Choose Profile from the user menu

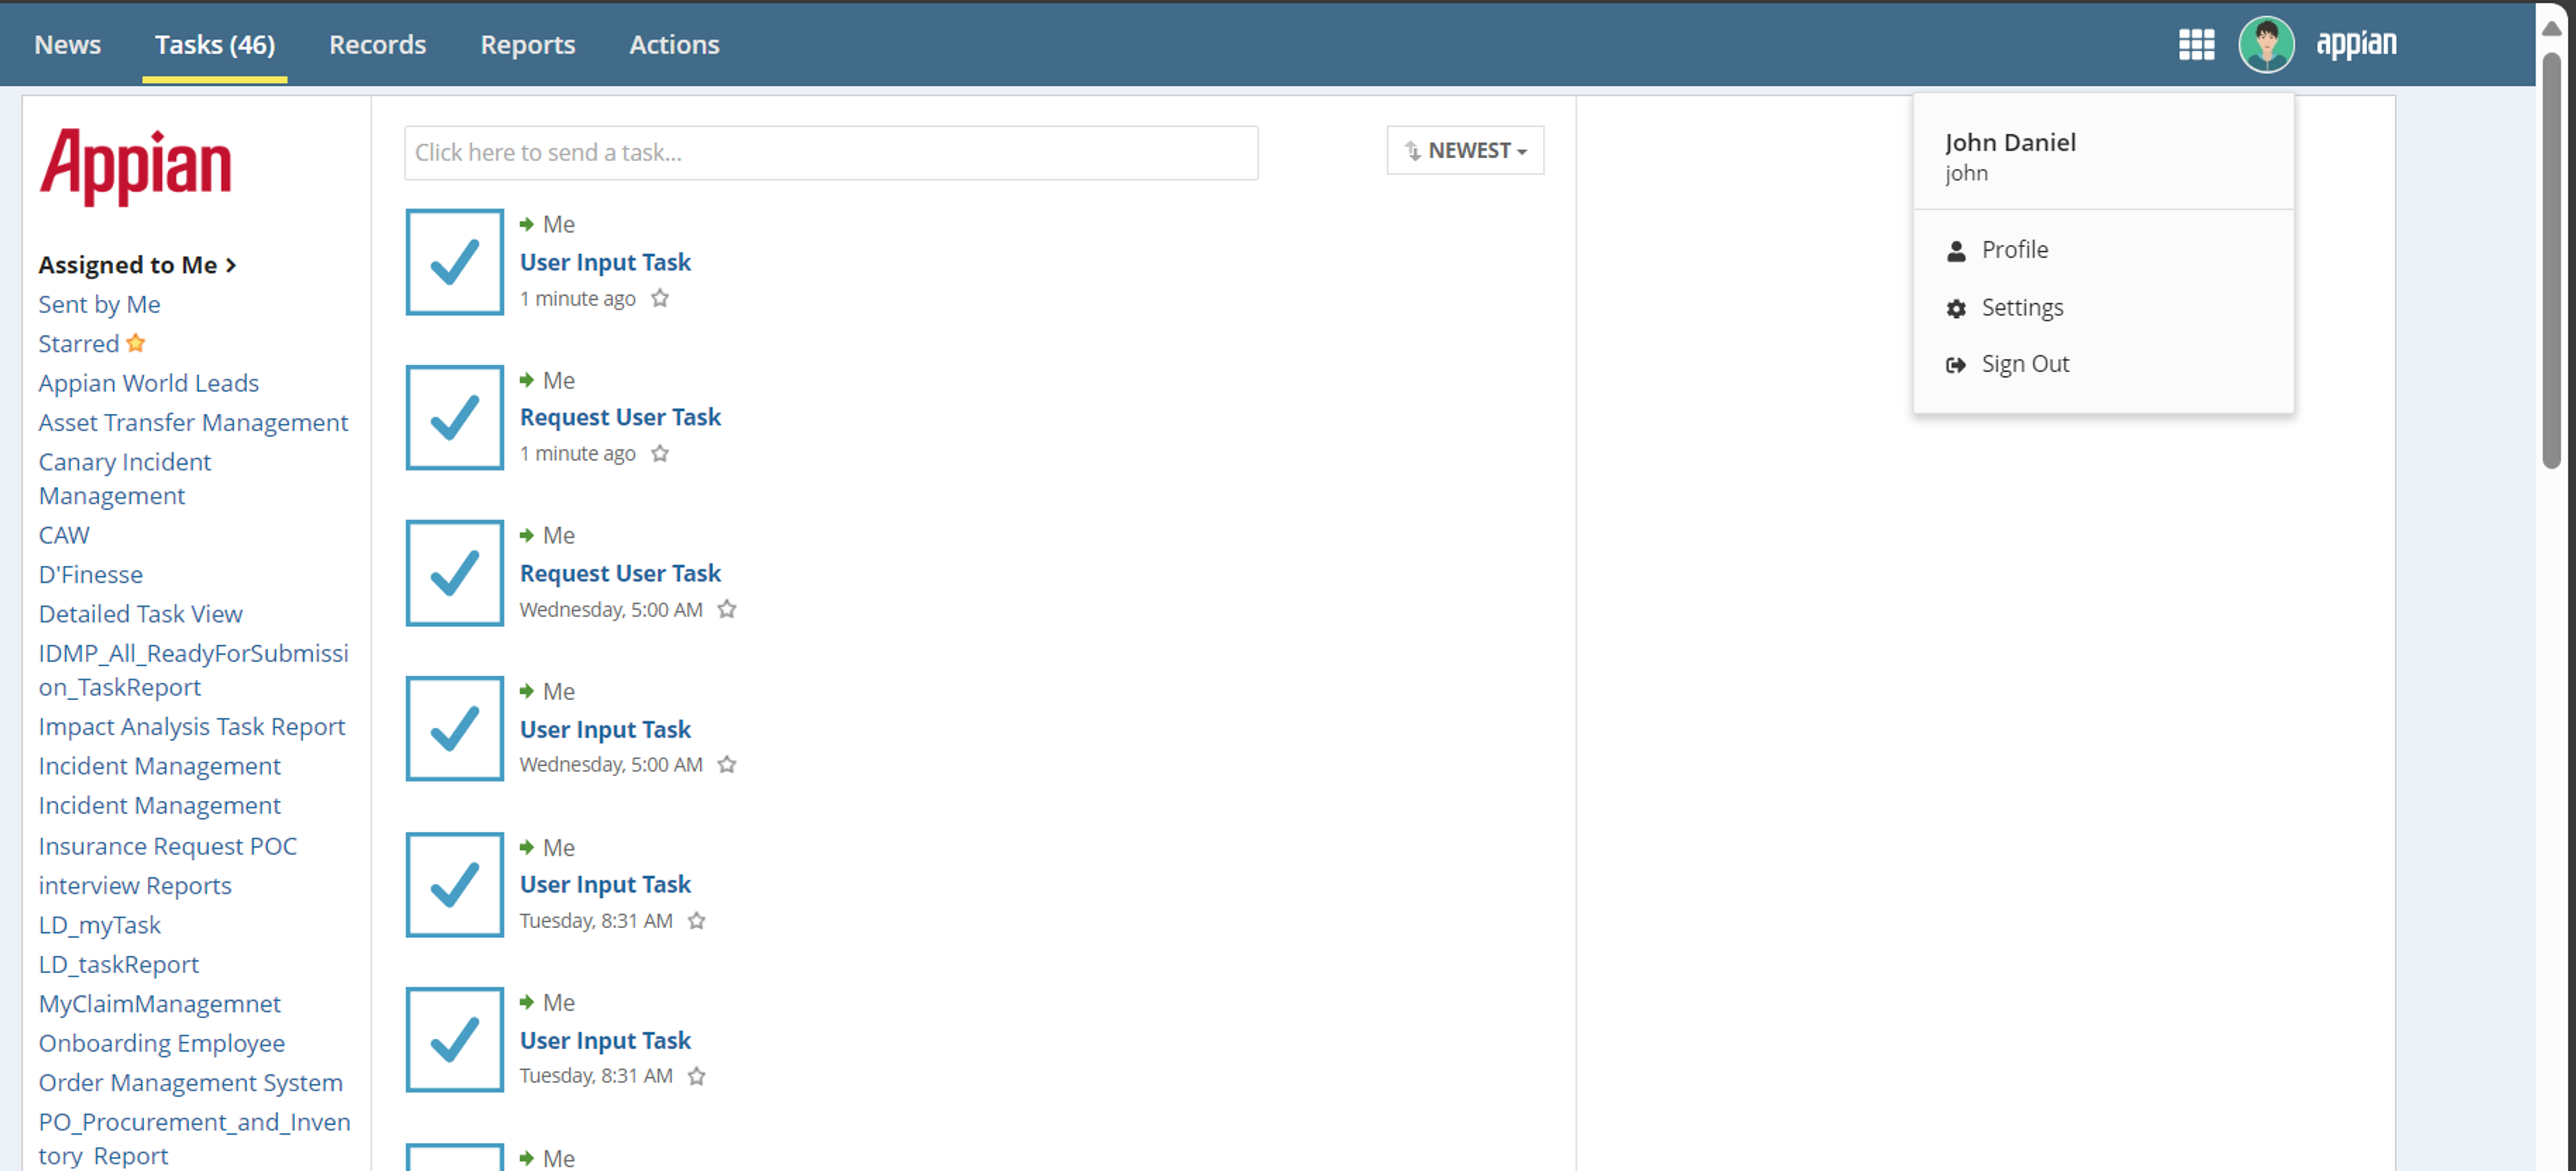tap(2014, 250)
